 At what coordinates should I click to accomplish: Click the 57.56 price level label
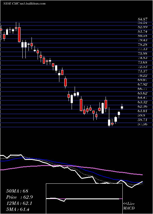[142, 124]
